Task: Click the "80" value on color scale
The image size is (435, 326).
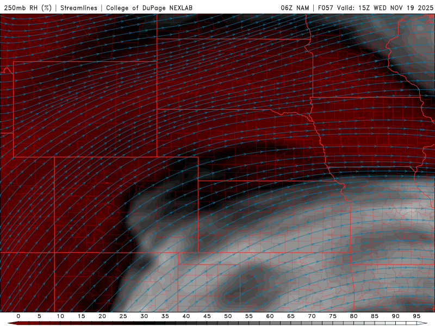Action: coord(354,316)
